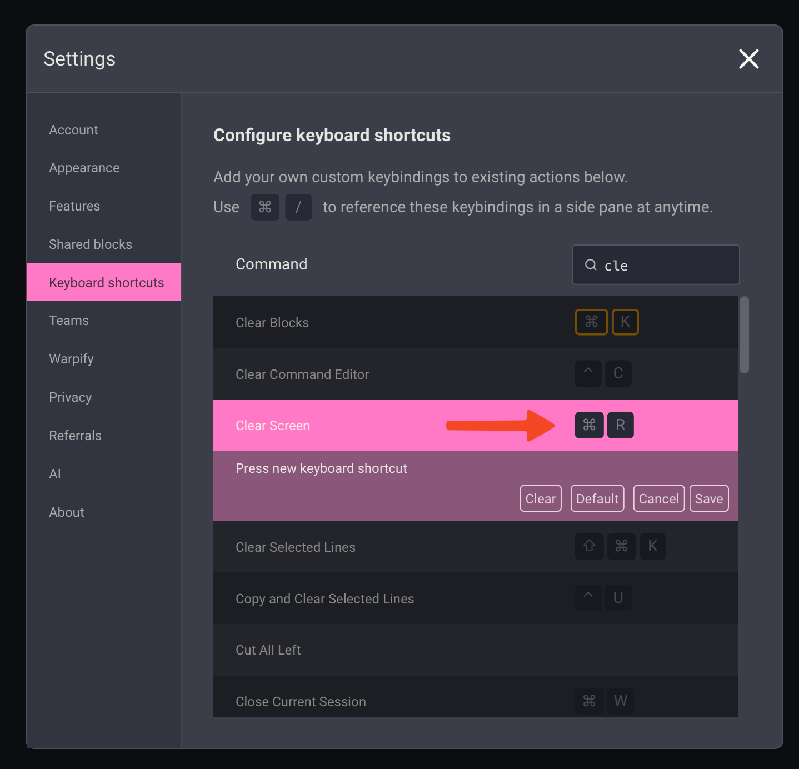This screenshot has width=799, height=769.
Task: Select Keyboard shortcuts in sidebar
Action: (104, 282)
